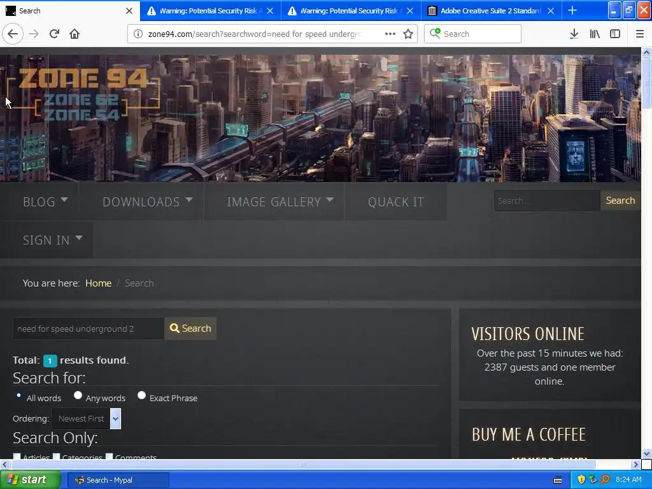This screenshot has width=652, height=489.
Task: Open the Ordering Newest First dropdown
Action: tap(87, 418)
